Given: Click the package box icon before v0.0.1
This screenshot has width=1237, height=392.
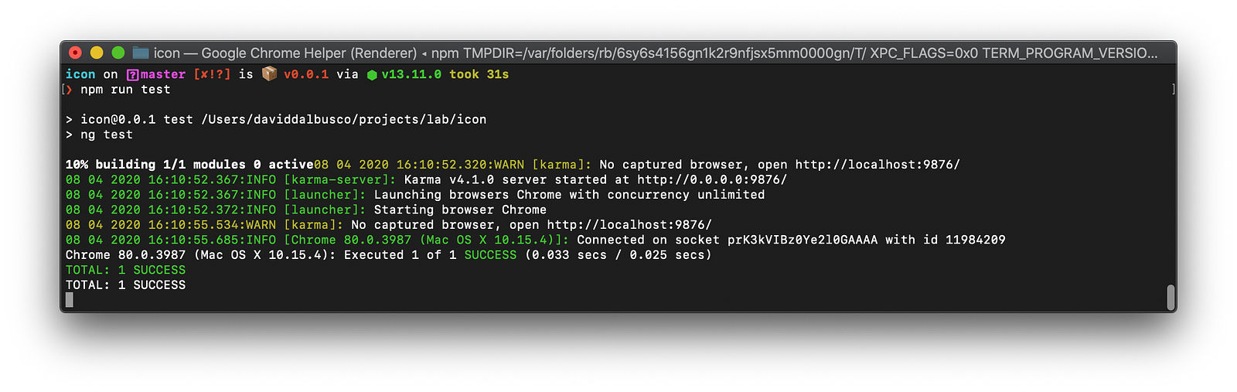Looking at the screenshot, I should [x=269, y=73].
